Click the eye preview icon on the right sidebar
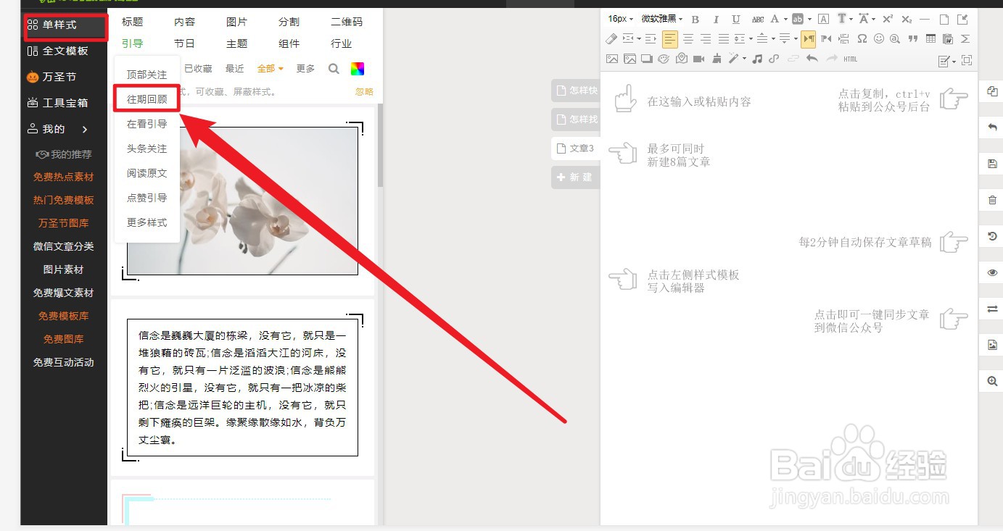Screen dimensions: 1003x531 tap(992, 272)
